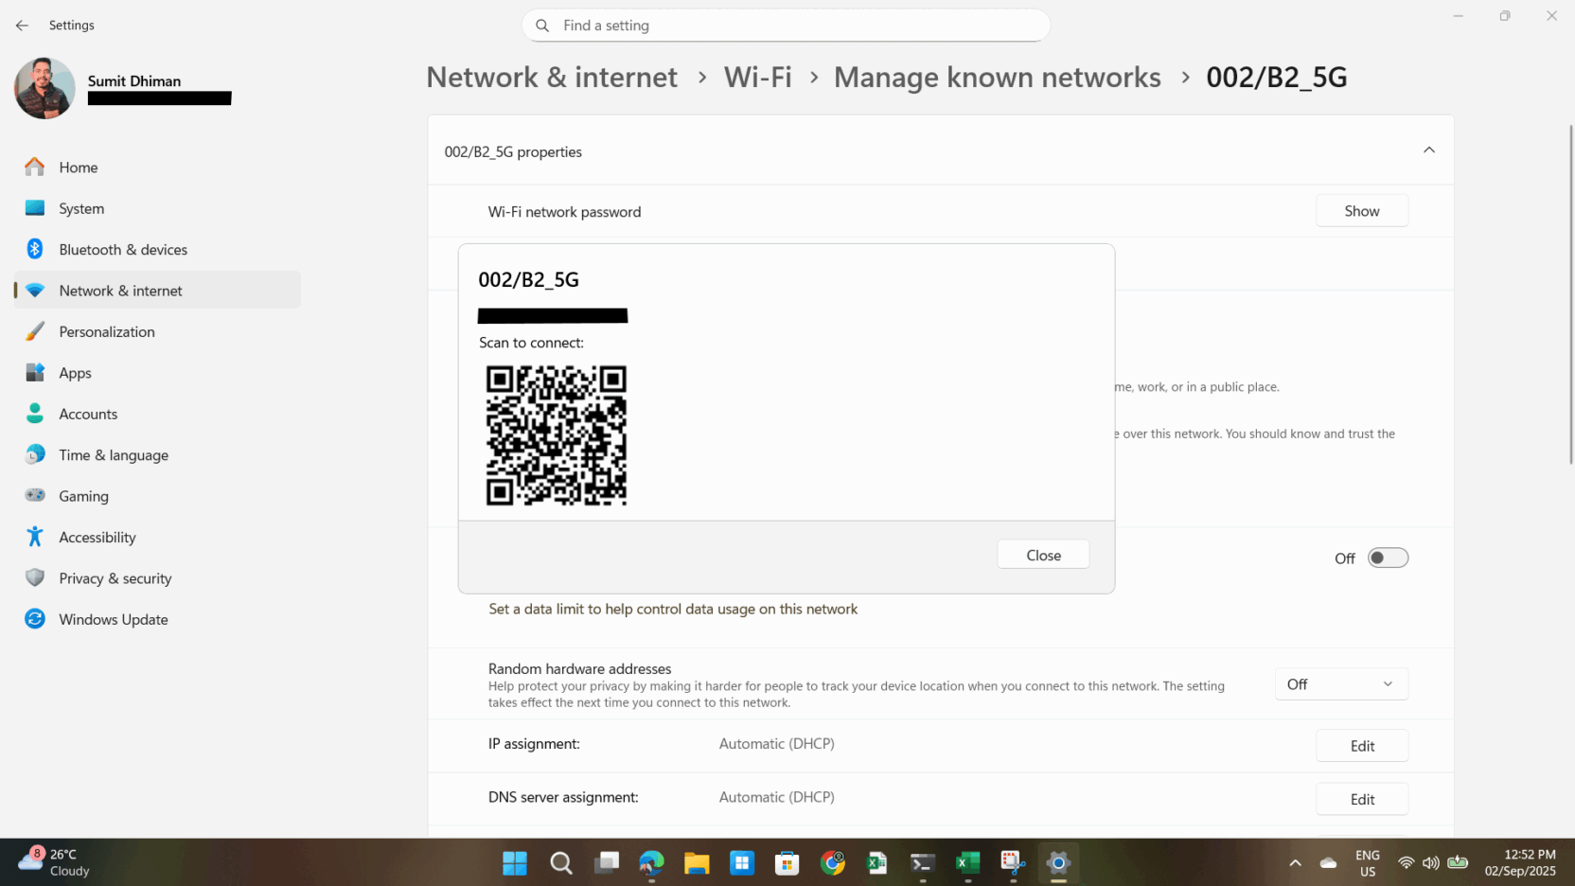
Task: Open Windows Terminal from the taskbar
Action: [x=922, y=862]
